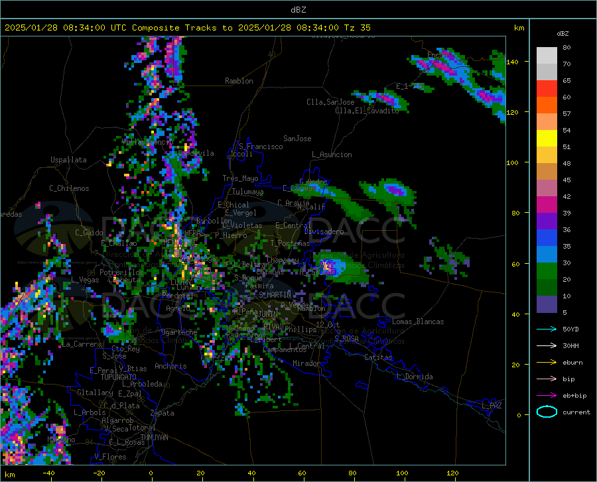Image resolution: width=597 pixels, height=482 pixels.
Task: Select the mauve 45–42 dBZ swatch
Action: tap(547, 188)
